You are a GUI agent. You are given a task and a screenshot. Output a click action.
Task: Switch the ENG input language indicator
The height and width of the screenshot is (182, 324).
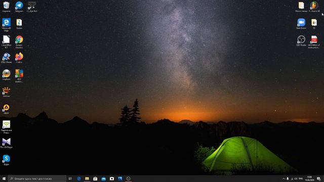(x=301, y=178)
